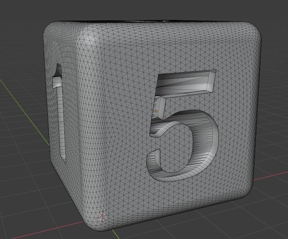Click the engraved number 1 on the side face

(59, 113)
